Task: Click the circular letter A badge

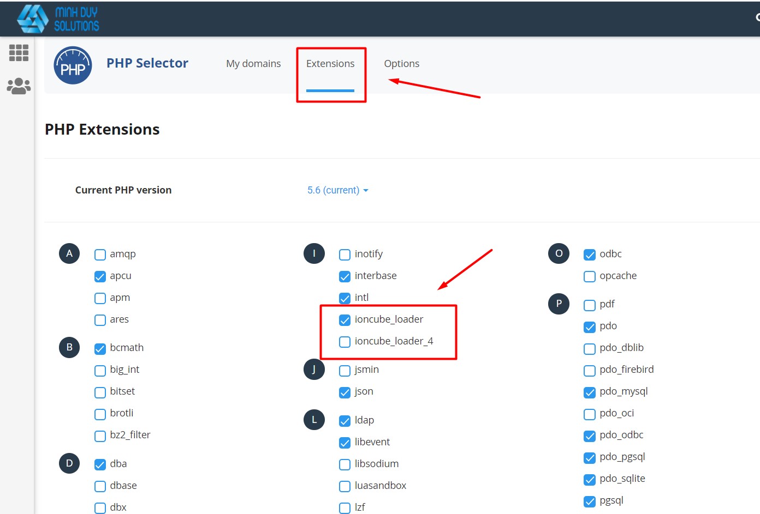Action: tap(69, 253)
